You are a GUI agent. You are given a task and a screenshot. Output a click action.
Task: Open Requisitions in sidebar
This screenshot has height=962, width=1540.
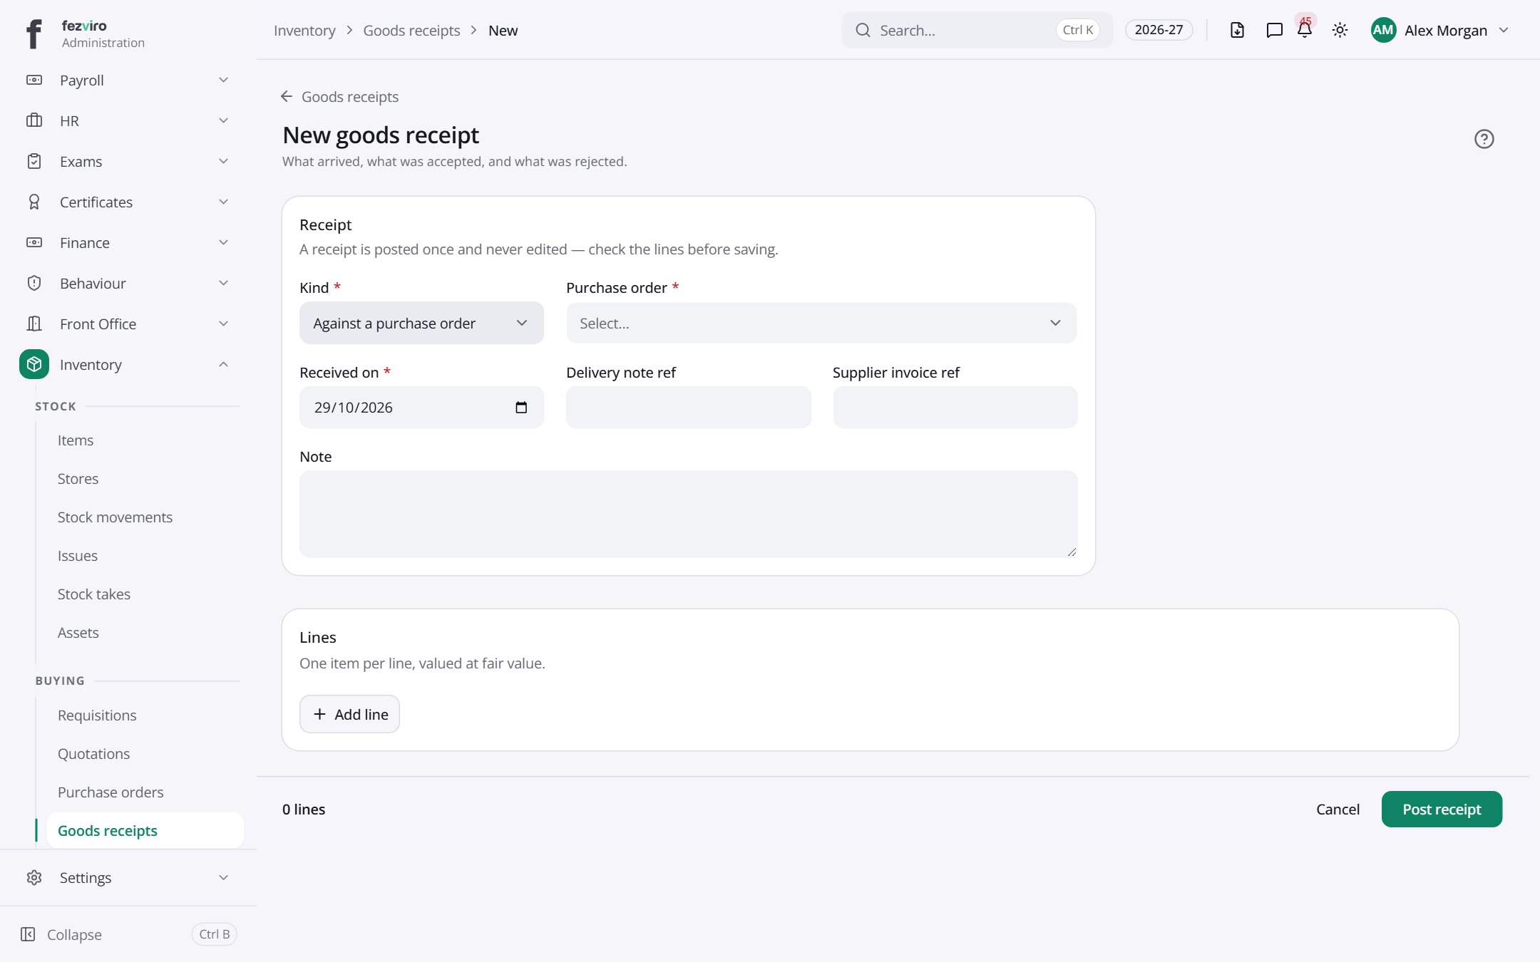[97, 715]
